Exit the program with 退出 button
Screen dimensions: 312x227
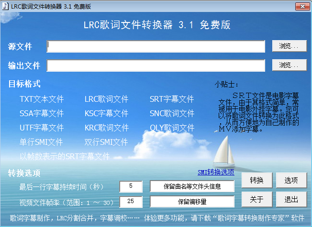point(291,199)
